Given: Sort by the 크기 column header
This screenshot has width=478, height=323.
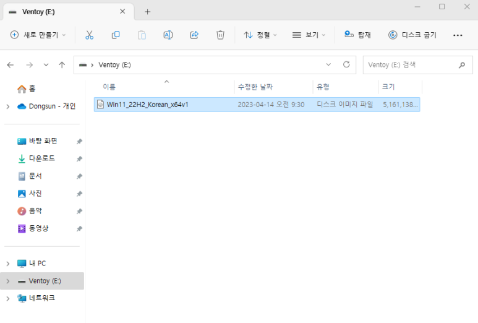Looking at the screenshot, I should pyautogui.click(x=400, y=87).
